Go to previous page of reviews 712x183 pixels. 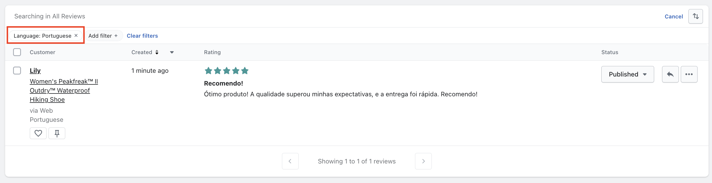pyautogui.click(x=290, y=161)
